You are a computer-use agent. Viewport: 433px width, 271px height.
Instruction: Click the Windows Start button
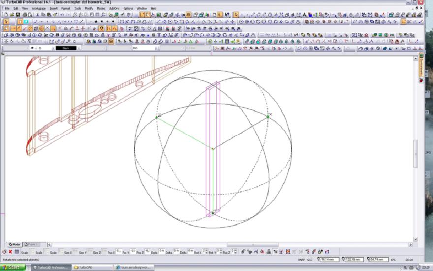click(14, 267)
